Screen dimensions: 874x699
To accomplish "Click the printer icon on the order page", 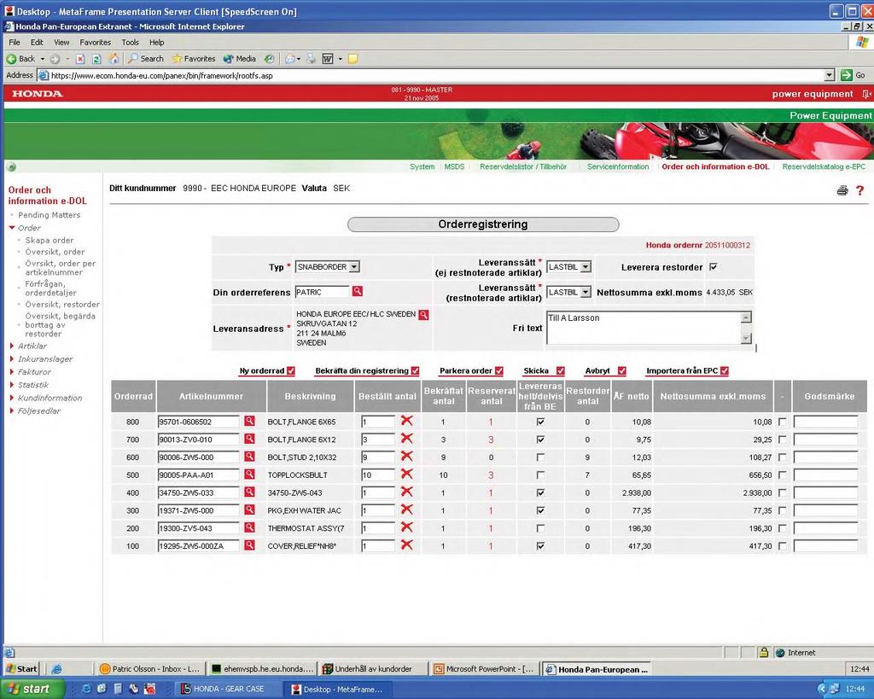I will (x=842, y=190).
